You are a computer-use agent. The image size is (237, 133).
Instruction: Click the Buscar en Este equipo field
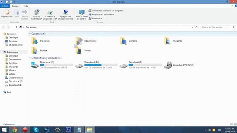[218, 27]
